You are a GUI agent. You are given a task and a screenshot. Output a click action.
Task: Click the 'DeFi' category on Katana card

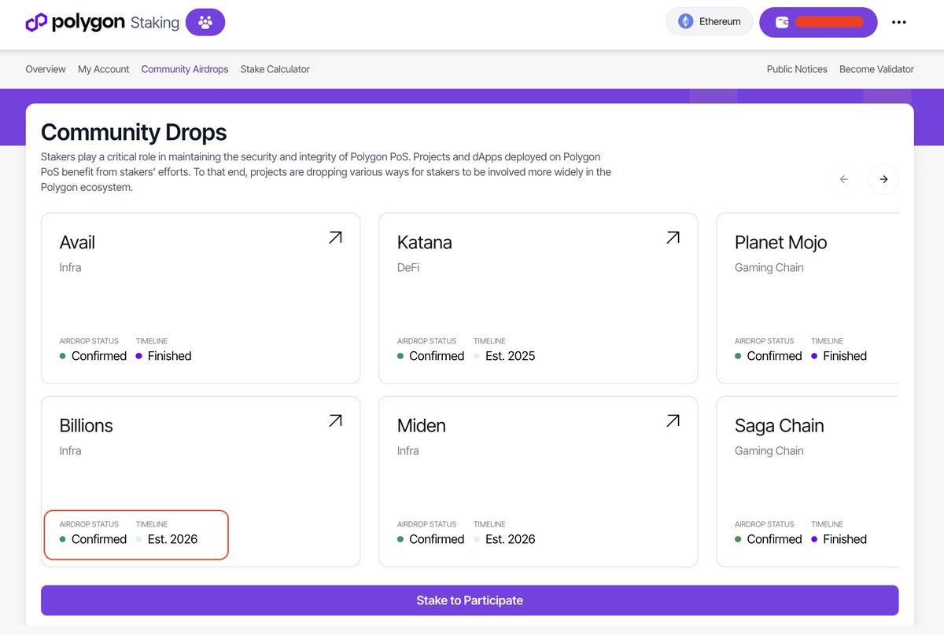coord(408,267)
